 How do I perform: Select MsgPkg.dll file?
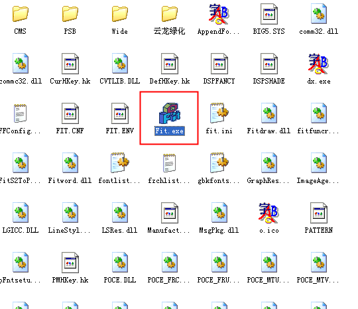click(x=219, y=213)
